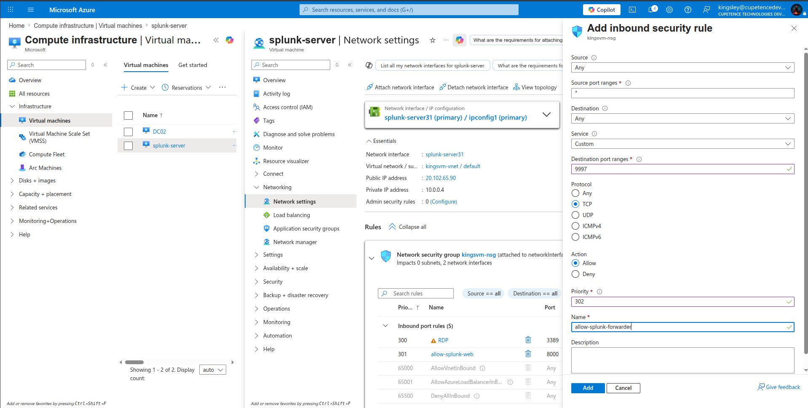The image size is (808, 408).
Task: Open the Give feedback link
Action: click(779, 387)
